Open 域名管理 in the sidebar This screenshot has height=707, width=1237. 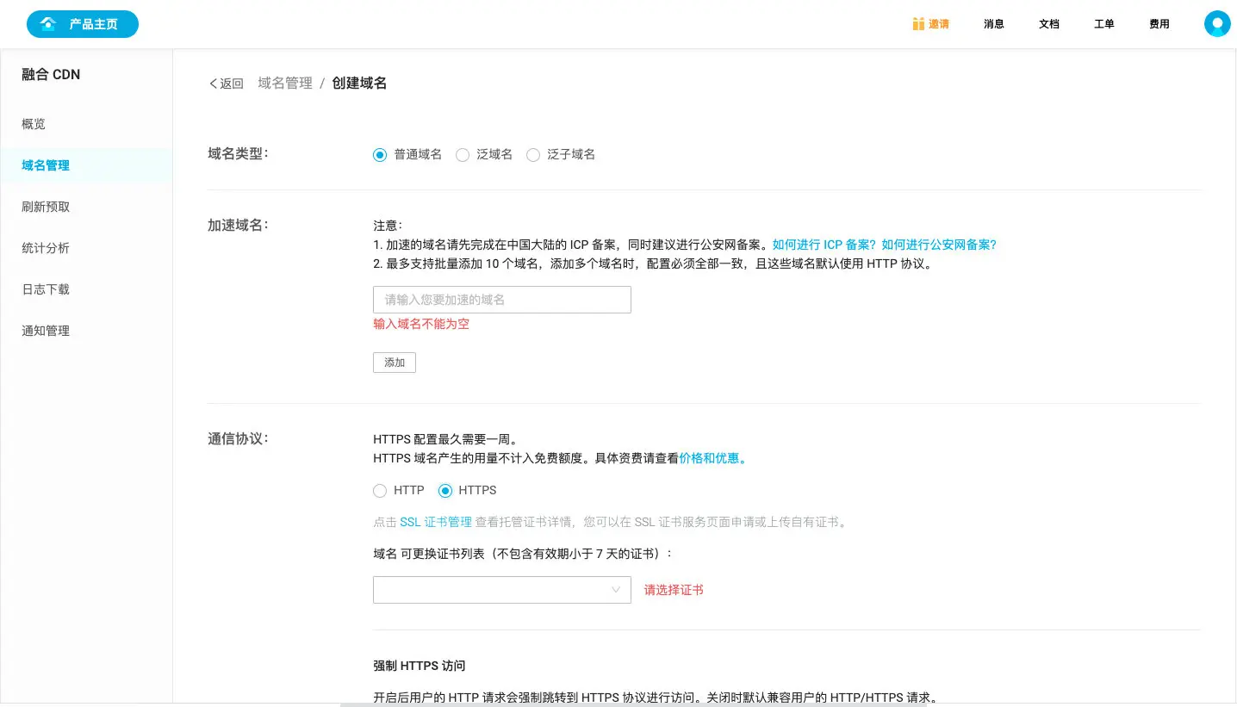coord(86,165)
